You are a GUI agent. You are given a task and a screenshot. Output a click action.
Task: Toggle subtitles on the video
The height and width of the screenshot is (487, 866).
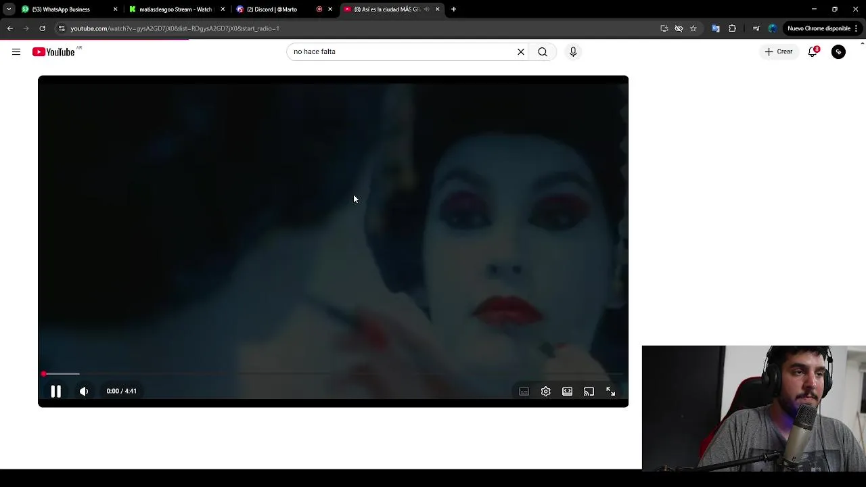(x=524, y=391)
